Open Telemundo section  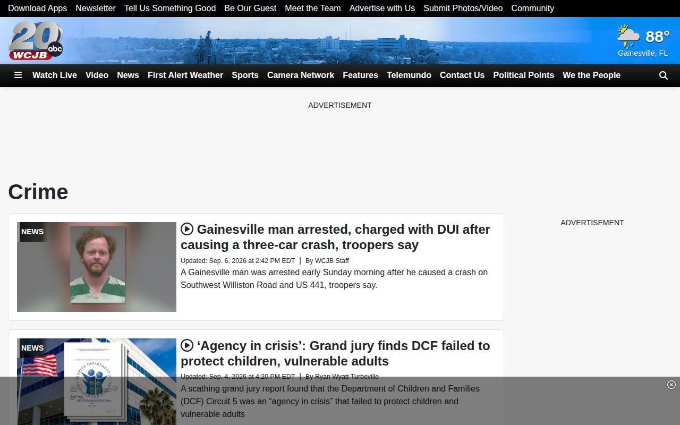(409, 75)
